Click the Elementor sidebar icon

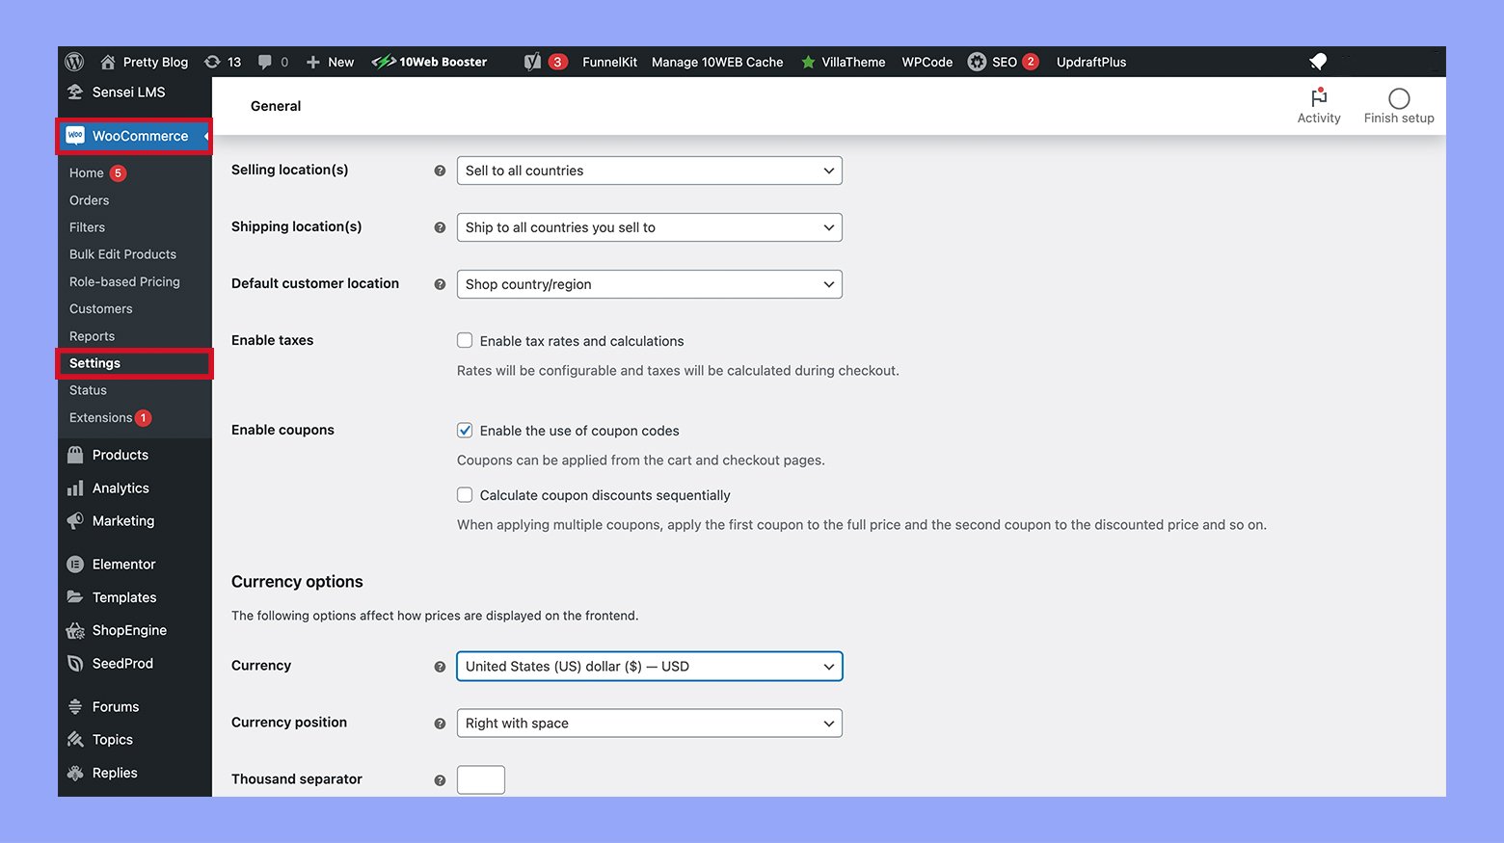(x=76, y=564)
